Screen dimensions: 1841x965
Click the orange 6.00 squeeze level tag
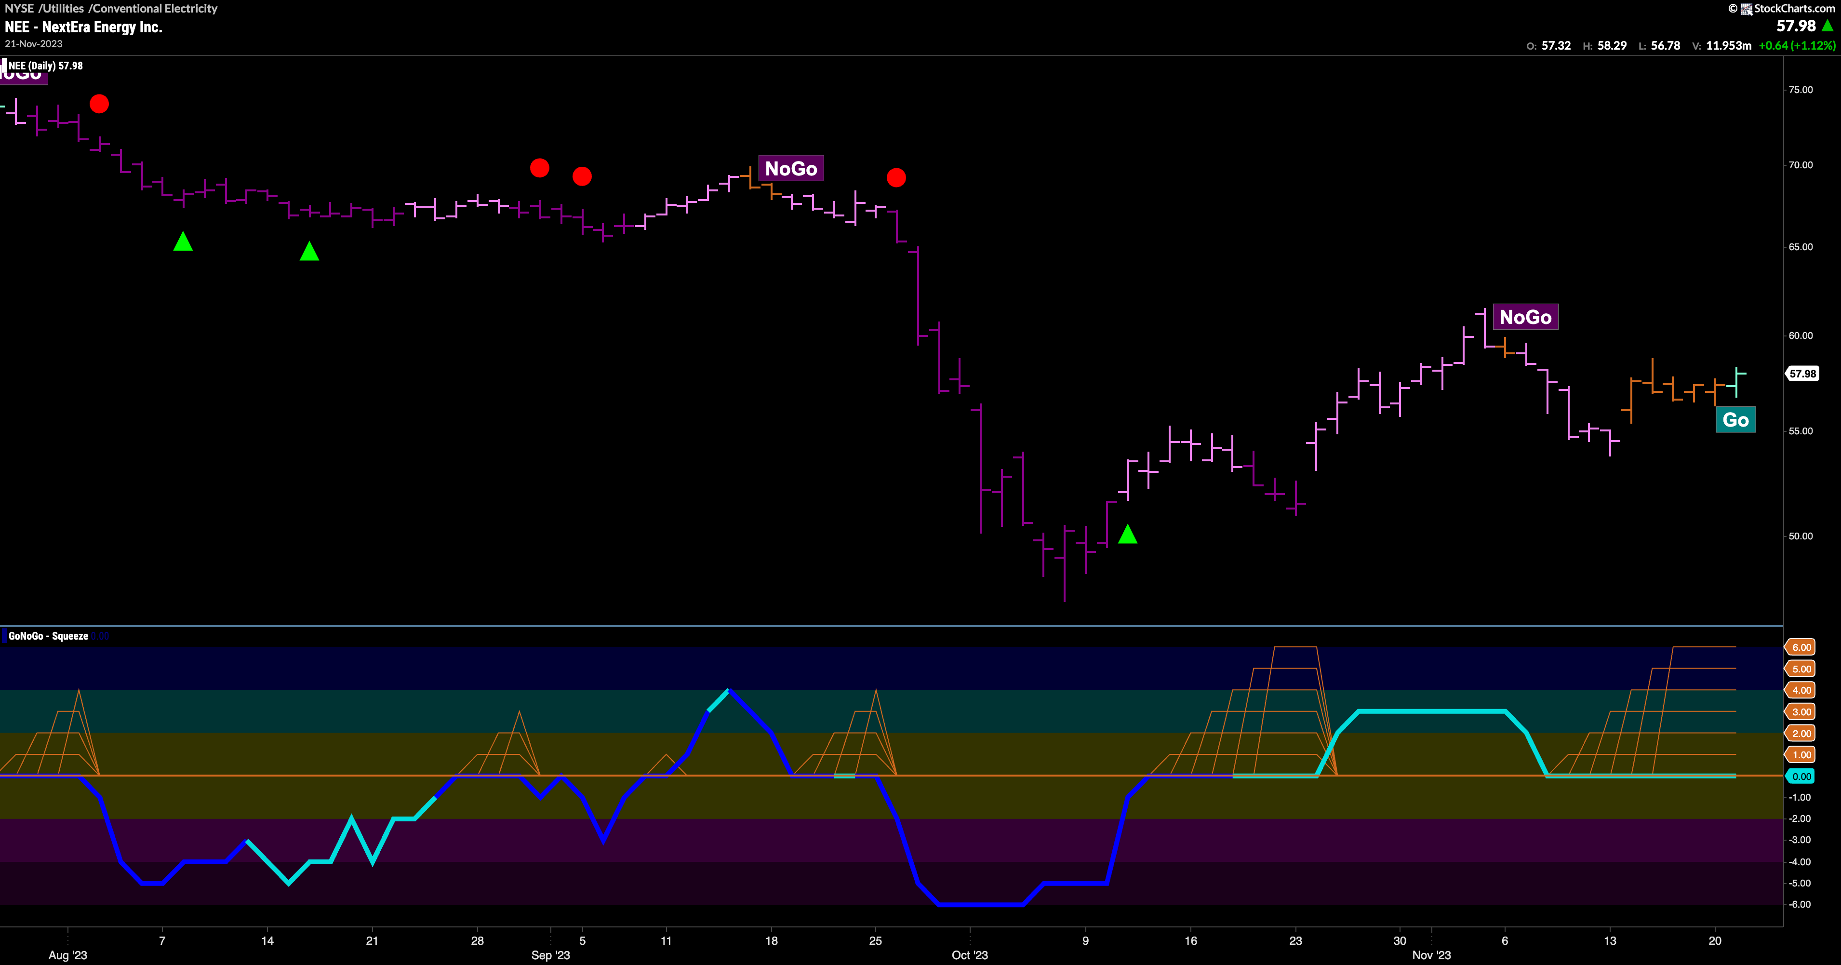[1801, 647]
